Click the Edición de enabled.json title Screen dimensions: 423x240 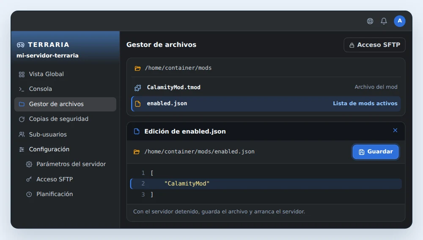point(185,131)
